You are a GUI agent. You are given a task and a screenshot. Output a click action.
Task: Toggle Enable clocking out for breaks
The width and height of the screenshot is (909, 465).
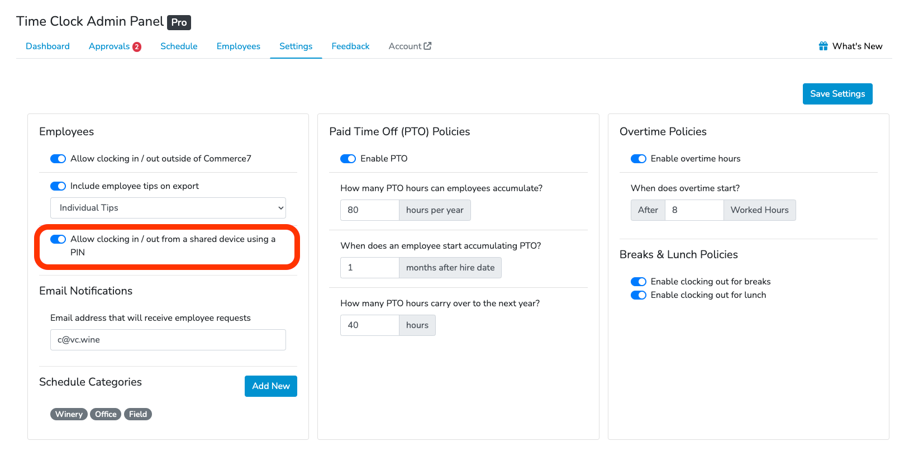pos(639,282)
